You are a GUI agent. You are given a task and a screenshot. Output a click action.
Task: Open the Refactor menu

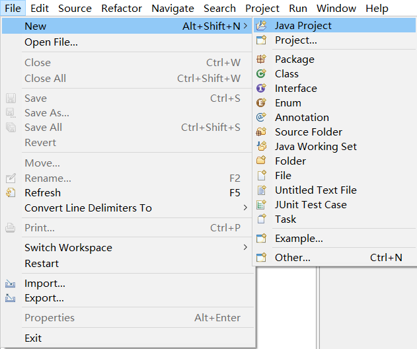[x=122, y=8]
